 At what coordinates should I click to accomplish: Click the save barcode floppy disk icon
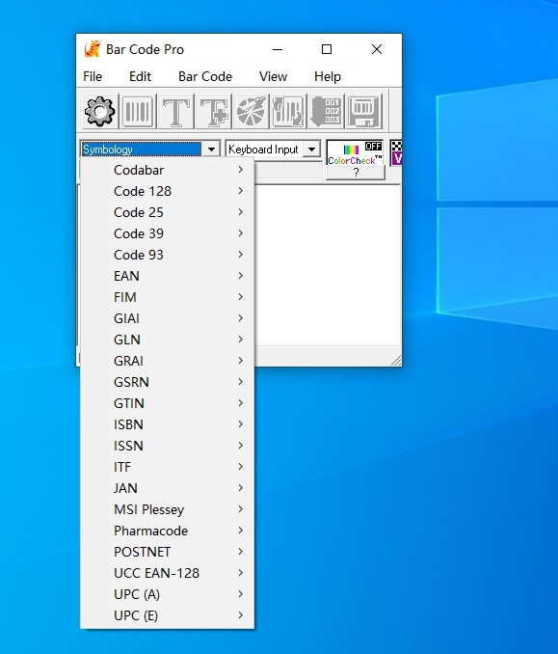(364, 111)
